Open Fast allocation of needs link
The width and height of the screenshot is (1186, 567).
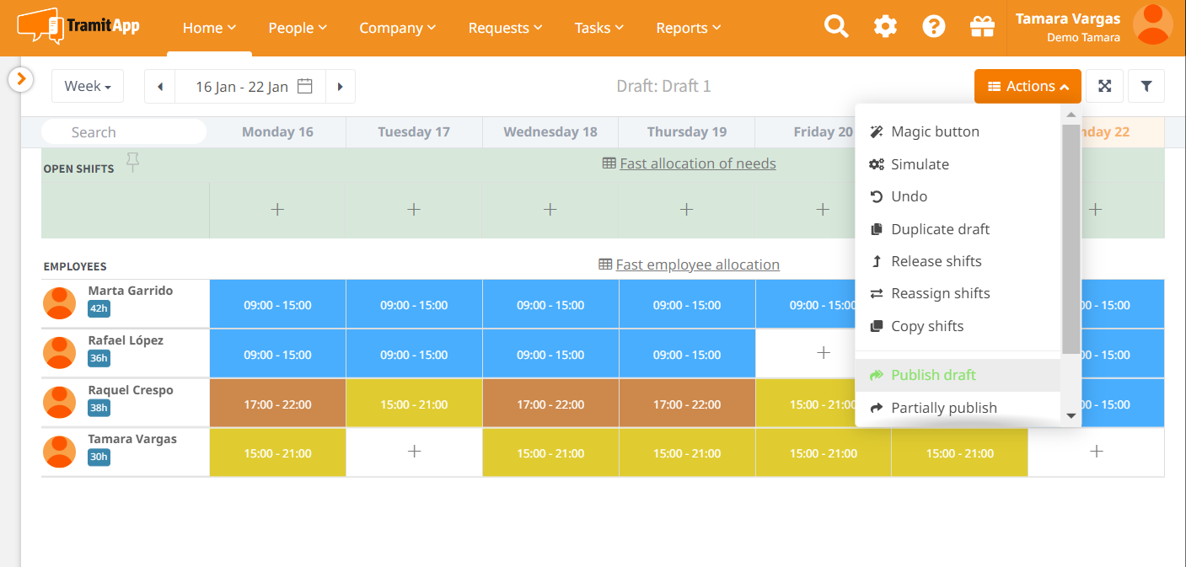click(x=697, y=163)
